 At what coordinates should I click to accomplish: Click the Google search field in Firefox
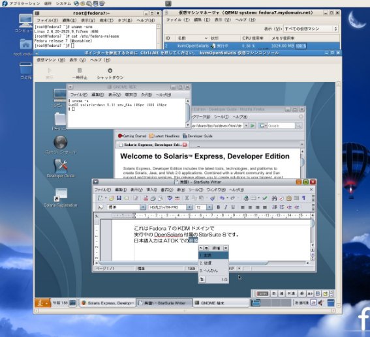(281, 126)
